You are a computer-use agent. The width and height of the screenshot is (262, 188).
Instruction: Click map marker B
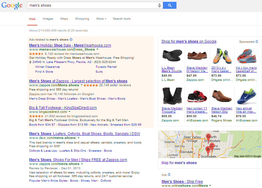208,150
